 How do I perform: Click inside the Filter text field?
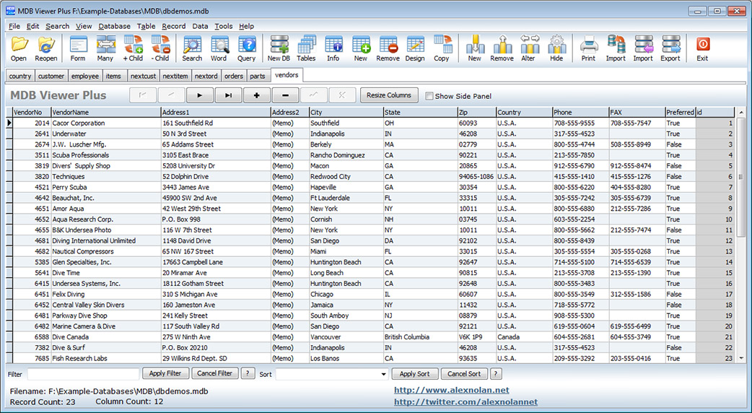(x=84, y=374)
